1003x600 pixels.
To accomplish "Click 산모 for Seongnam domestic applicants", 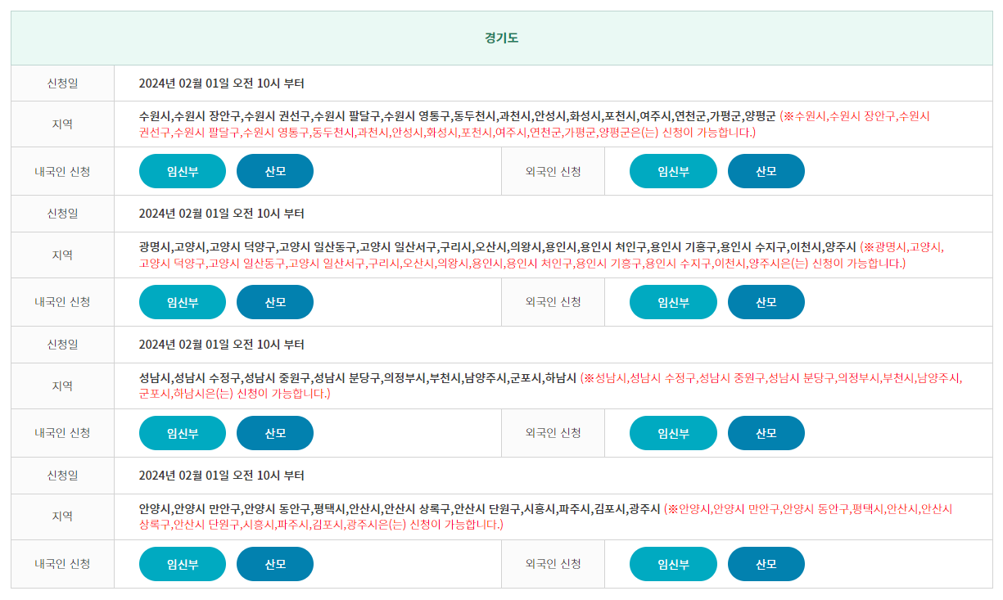I will pyautogui.click(x=275, y=432).
